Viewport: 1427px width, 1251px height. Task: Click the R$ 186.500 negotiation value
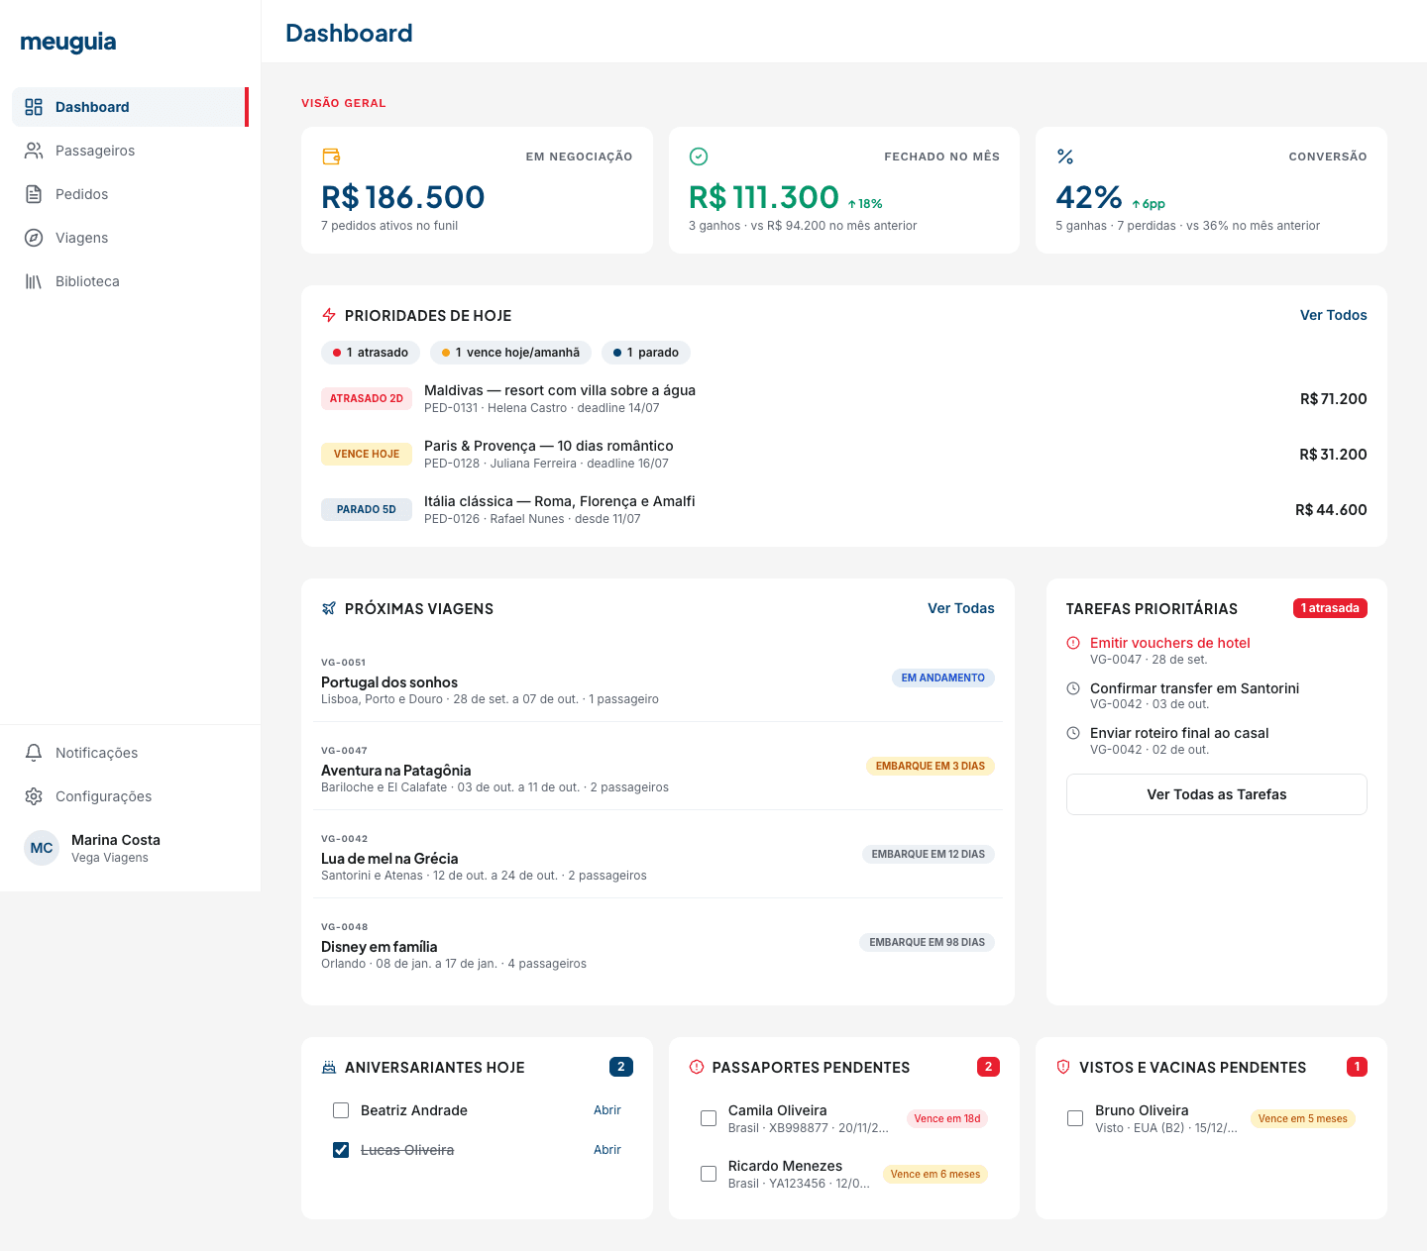click(403, 197)
